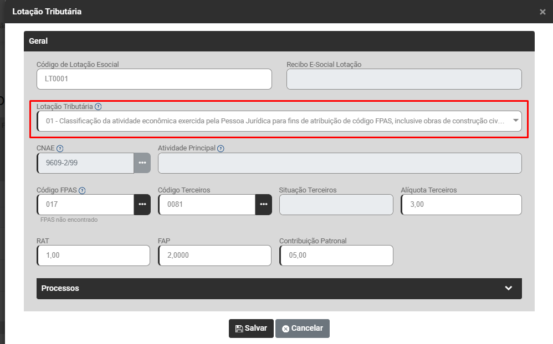Viewport: 553px width, 344px height.
Task: Focus the Código FPAS field with 017
Action: [x=85, y=205]
